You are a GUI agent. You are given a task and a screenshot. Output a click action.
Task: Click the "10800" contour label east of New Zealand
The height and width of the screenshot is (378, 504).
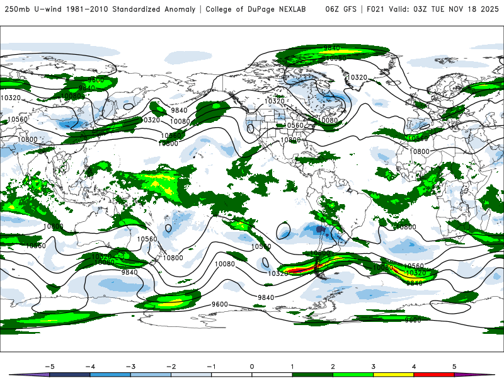173,258
